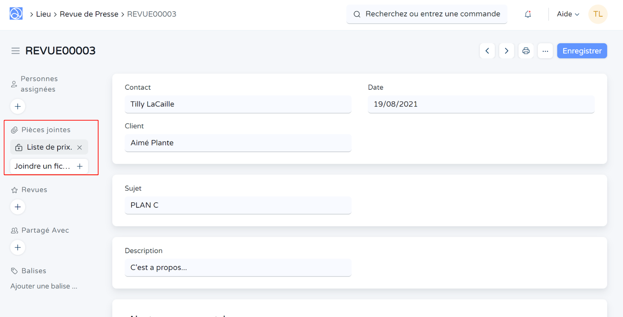Remove the Liste de prix attachment
This screenshot has width=623, height=317.
pyautogui.click(x=79, y=148)
